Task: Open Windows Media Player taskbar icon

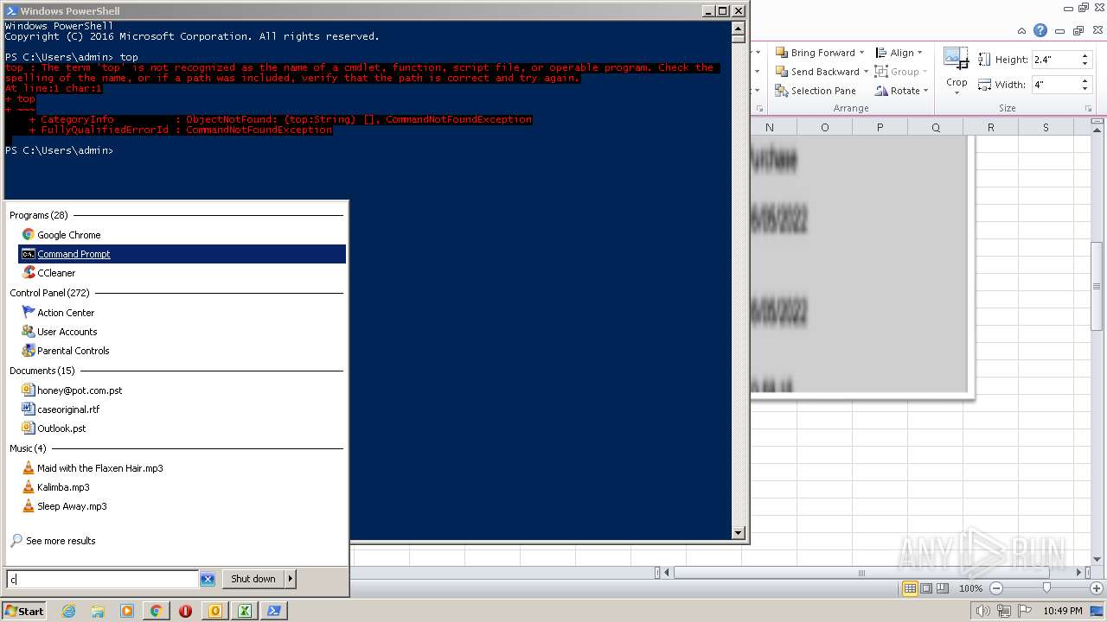Action: pyautogui.click(x=127, y=611)
